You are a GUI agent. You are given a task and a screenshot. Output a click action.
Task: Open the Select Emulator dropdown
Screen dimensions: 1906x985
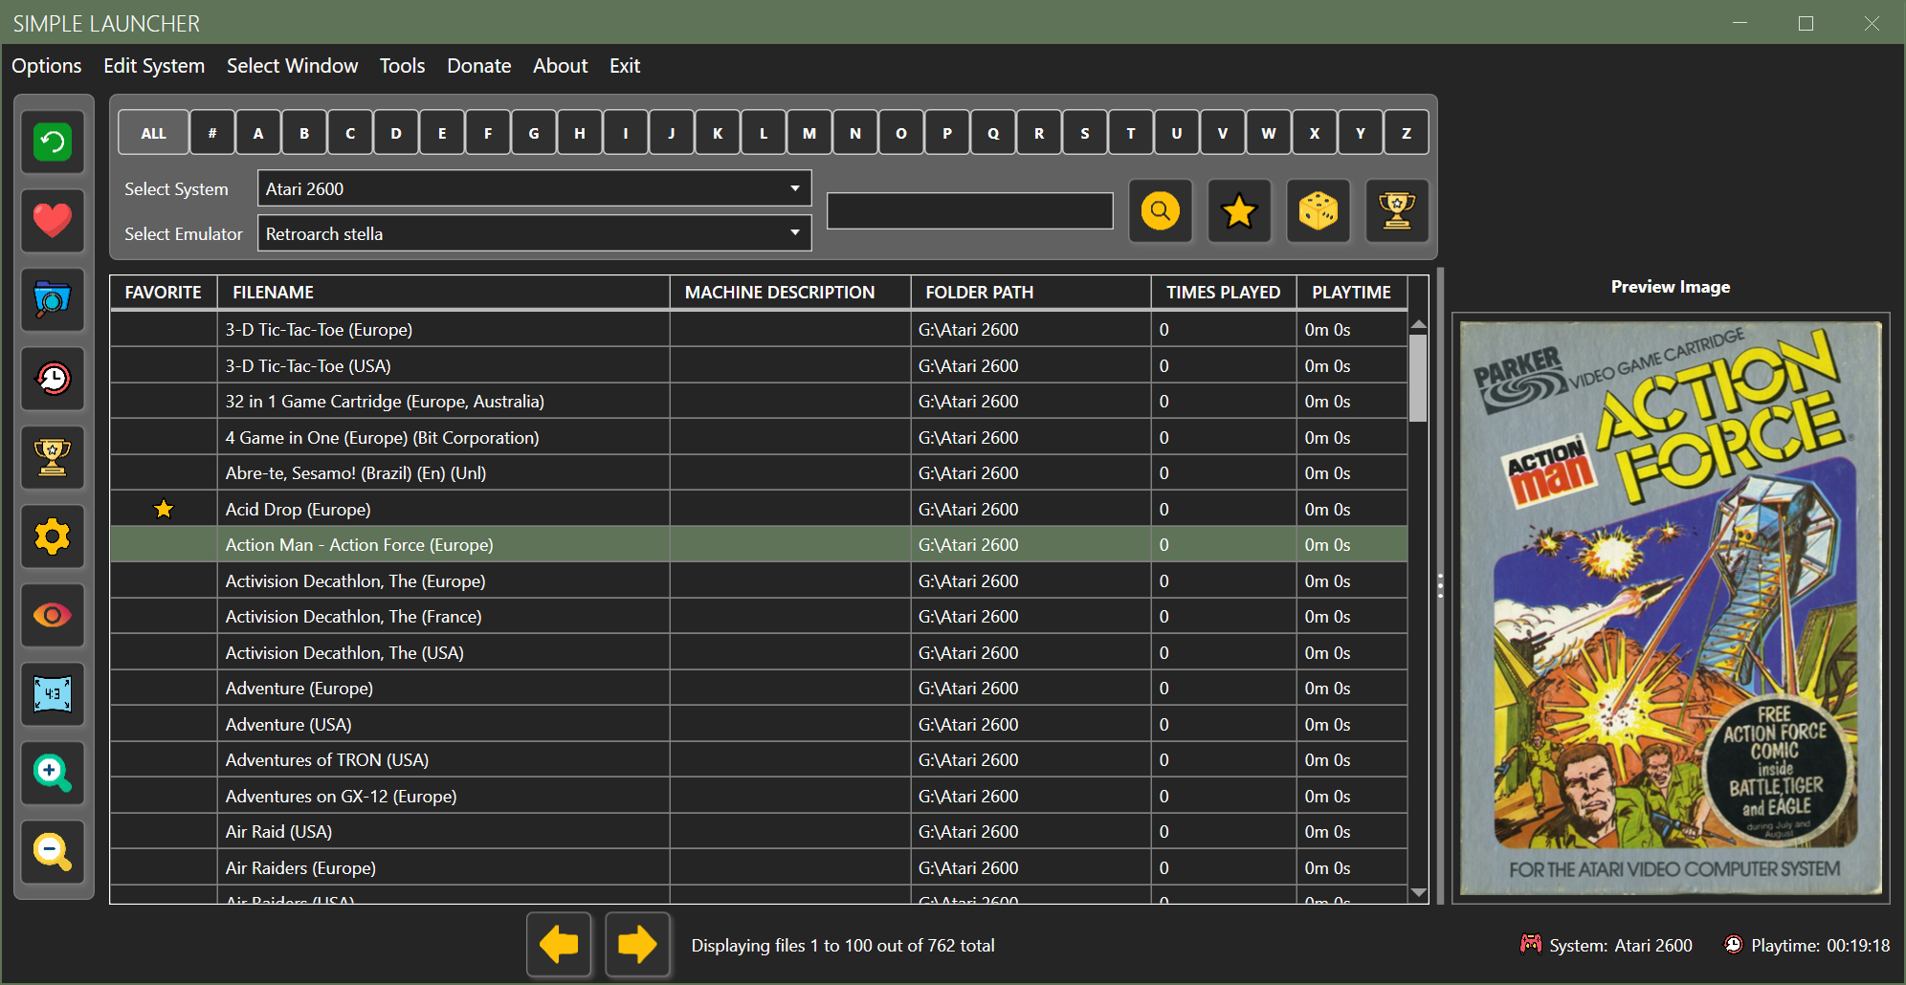pos(535,233)
